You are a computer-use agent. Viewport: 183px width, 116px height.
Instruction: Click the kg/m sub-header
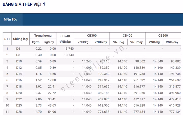click(x=36, y=42)
